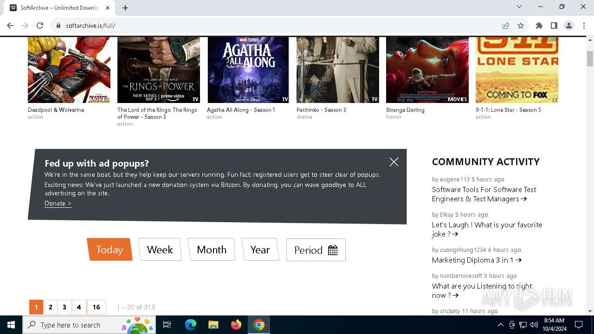Open the Chrome Extensions puzzle icon
594x334 pixels.
point(539,26)
